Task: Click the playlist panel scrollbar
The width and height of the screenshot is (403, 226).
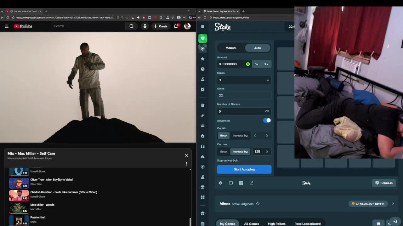Action: 190,222
